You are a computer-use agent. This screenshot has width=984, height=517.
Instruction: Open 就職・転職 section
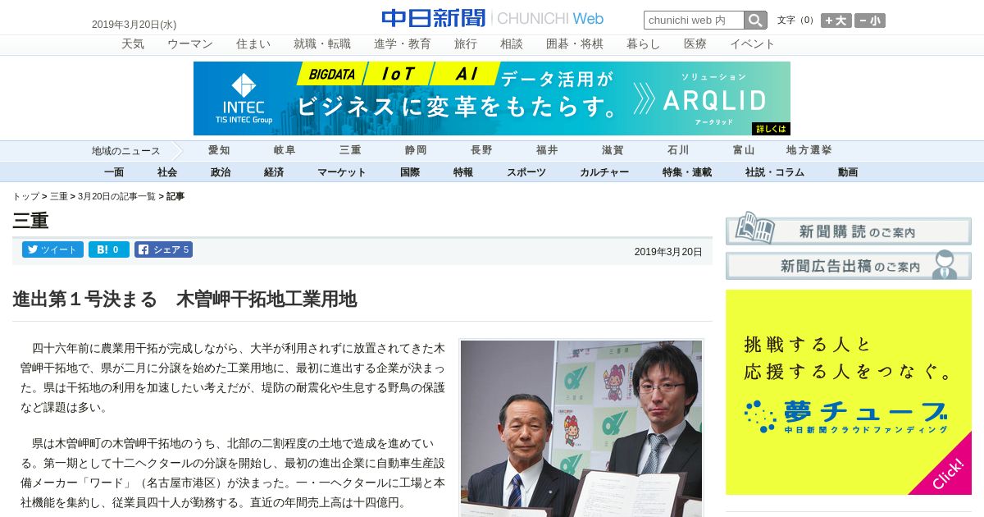coord(322,44)
